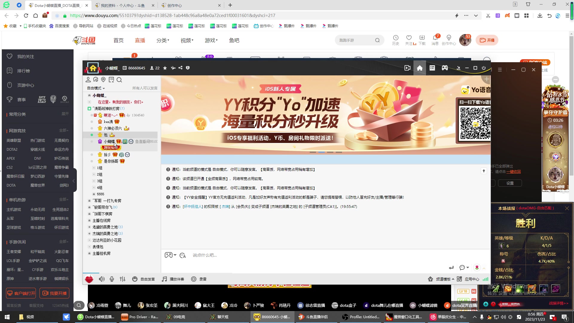
Task: Search the channel using magnifier icon
Action: [x=119, y=80]
